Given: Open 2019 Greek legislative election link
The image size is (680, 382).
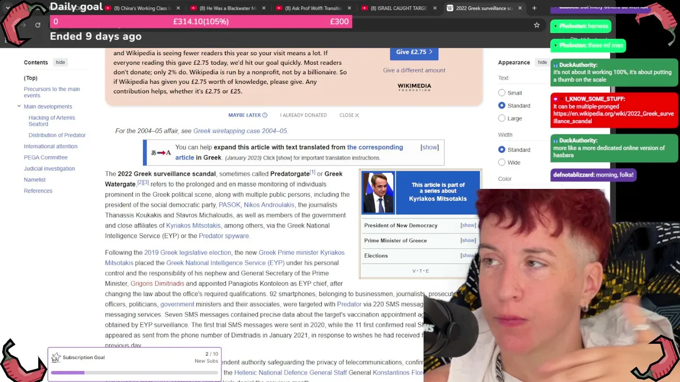Looking at the screenshot, I should (188, 253).
